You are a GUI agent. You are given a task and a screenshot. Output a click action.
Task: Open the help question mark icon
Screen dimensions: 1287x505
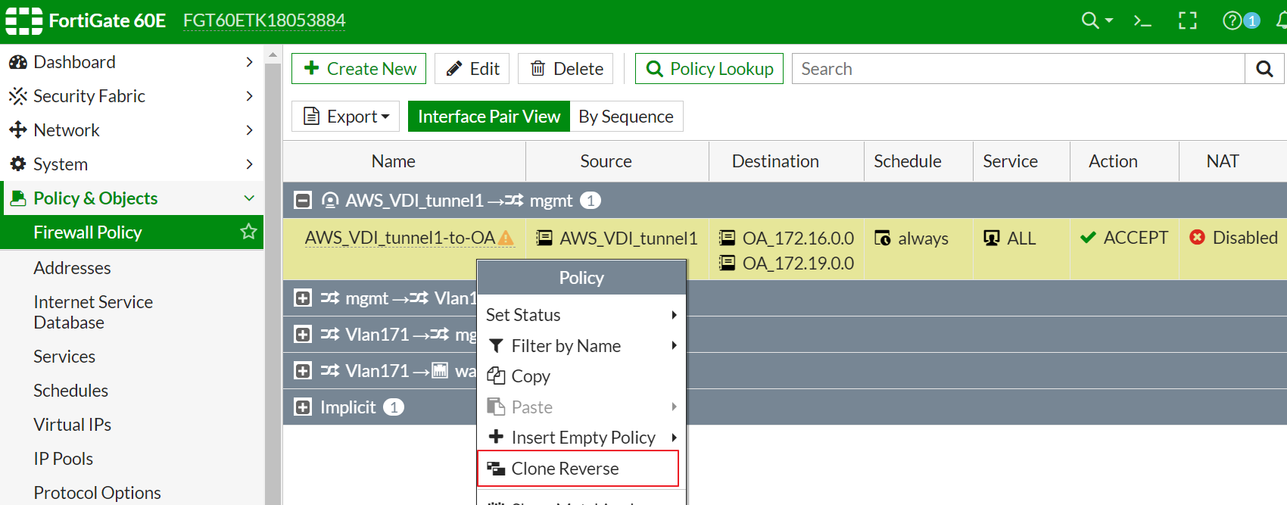coord(1232,20)
